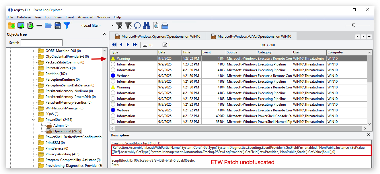The width and height of the screenshot is (380, 174).
Task: Click the funnel with undo arrow icon
Action: point(128,26)
